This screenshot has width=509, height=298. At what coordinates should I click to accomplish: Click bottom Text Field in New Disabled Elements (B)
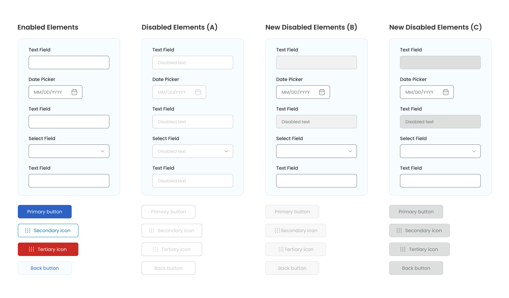[x=317, y=181]
